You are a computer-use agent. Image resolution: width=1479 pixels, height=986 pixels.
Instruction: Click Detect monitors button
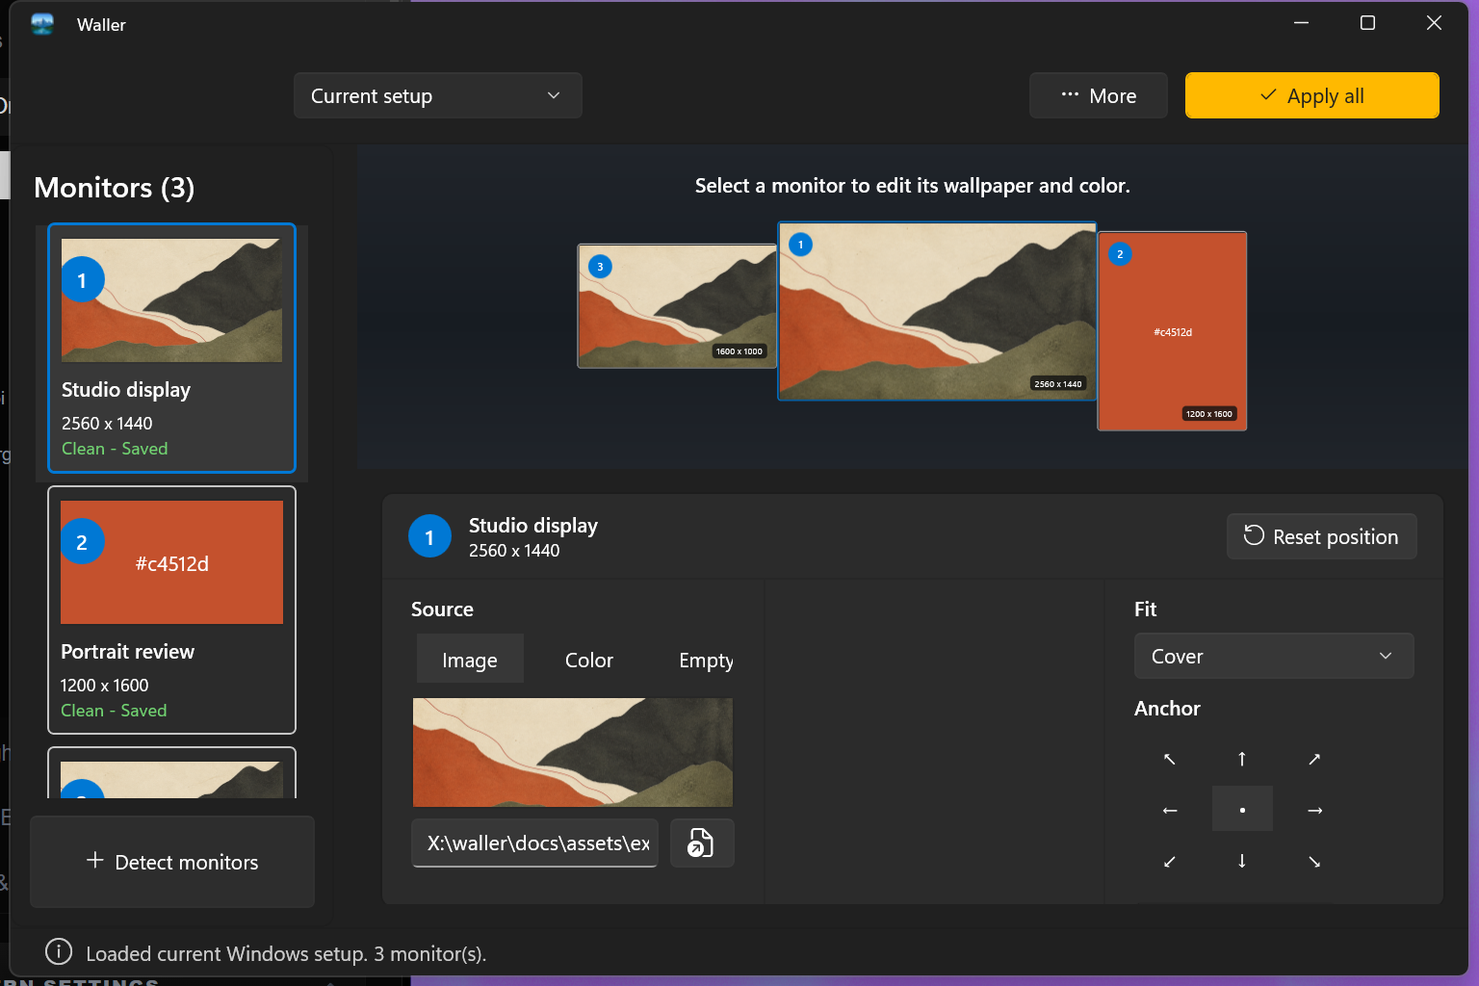tap(172, 862)
